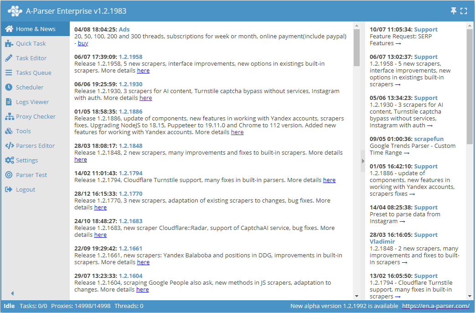Open the 1.2.1958 release title link
475x313 pixels.
tap(130, 57)
